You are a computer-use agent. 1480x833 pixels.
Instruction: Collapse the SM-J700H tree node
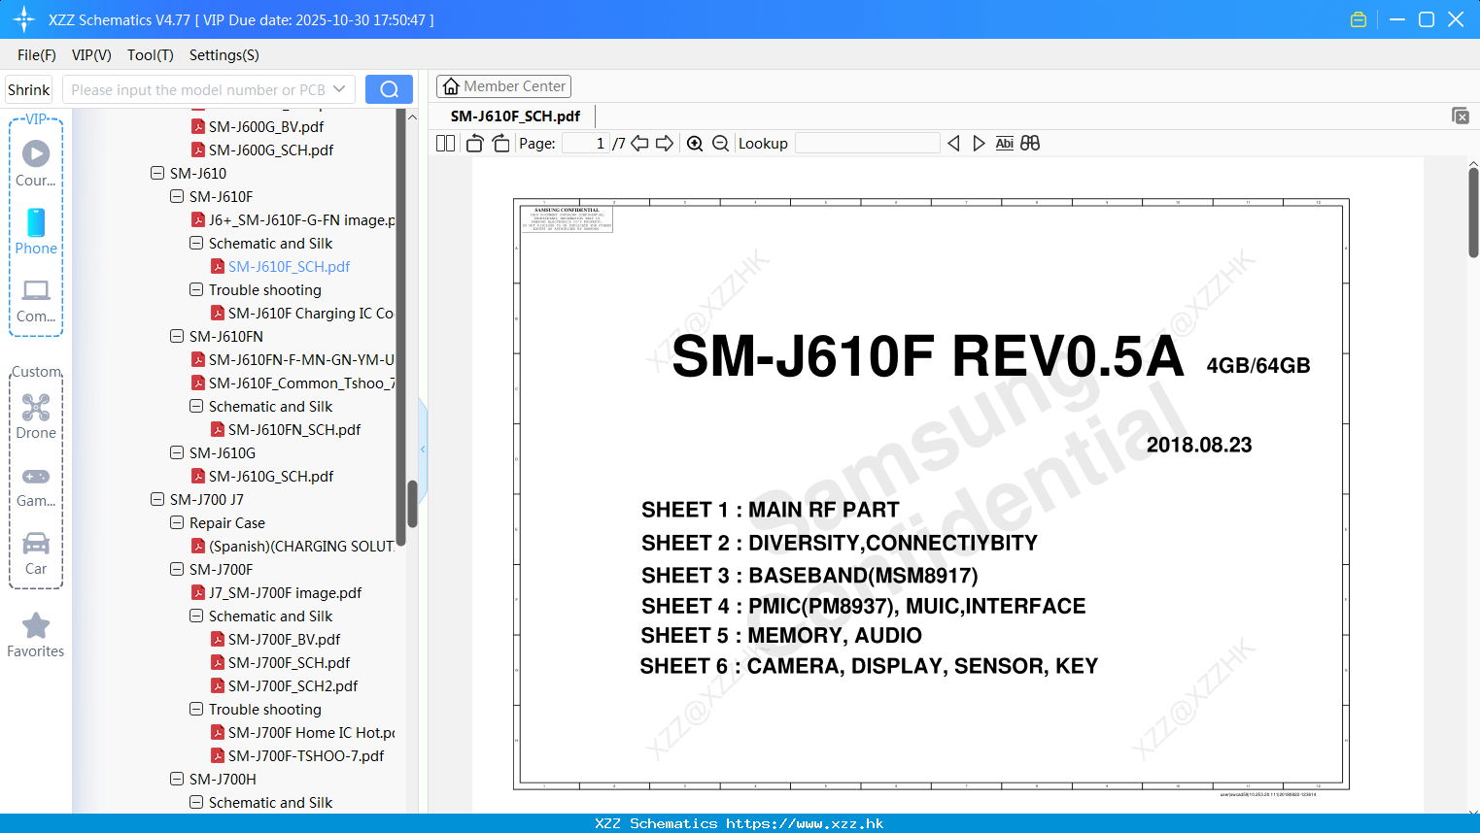(177, 779)
